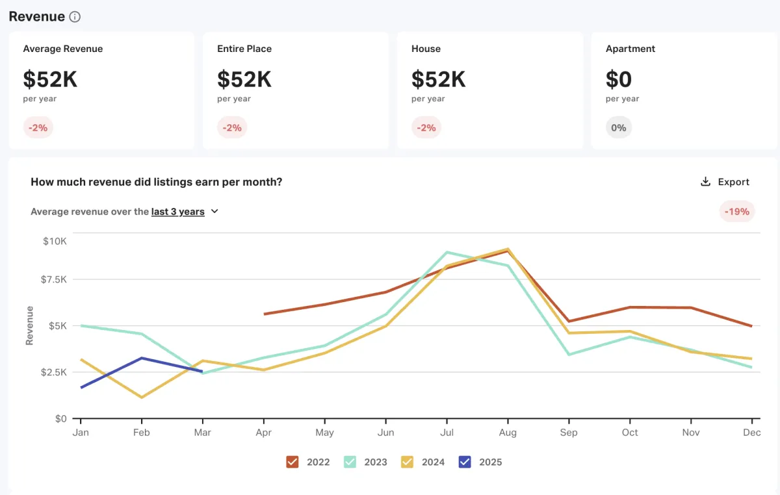Click the -19% change badge
780x495 pixels.
(x=737, y=211)
